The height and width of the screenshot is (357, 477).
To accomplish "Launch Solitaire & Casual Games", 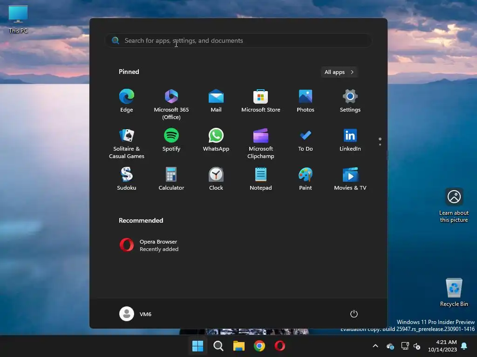I will (x=127, y=143).
